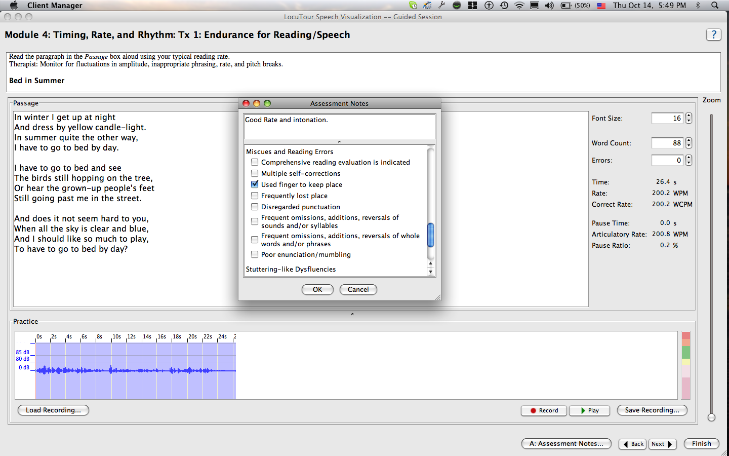The height and width of the screenshot is (456, 729).
Task: Click the checklist scrollbar thumb
Action: [431, 235]
